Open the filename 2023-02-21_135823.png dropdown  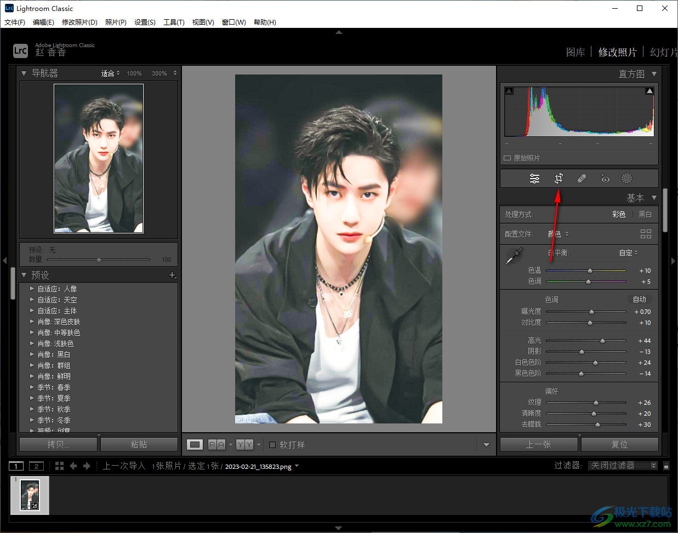click(262, 467)
